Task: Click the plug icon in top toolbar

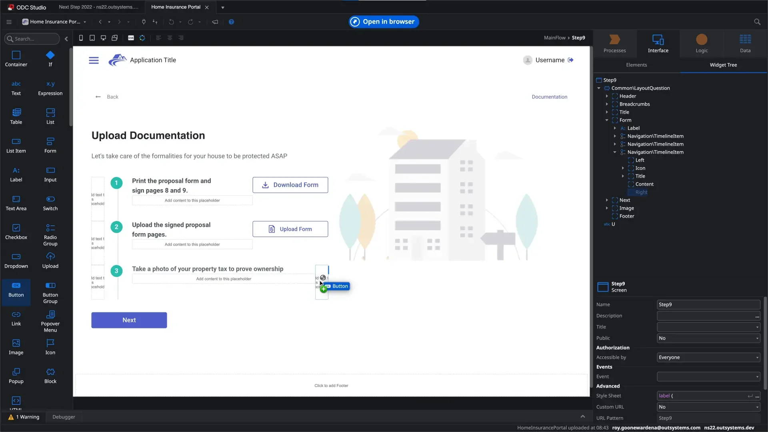Action: [144, 22]
